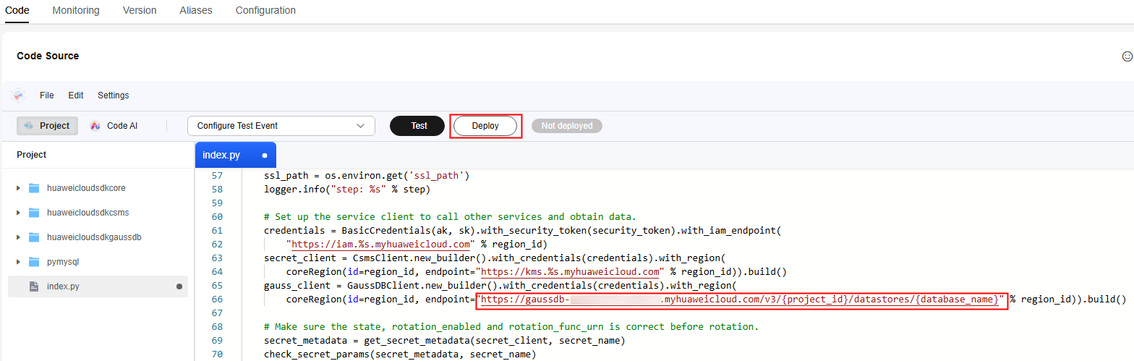Click the 'Make sure the state' comment line
This screenshot has height=361, width=1134.
coord(511,327)
